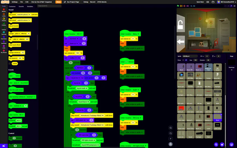
Task: Enter fullscreen stage mode
Action: [234, 6]
